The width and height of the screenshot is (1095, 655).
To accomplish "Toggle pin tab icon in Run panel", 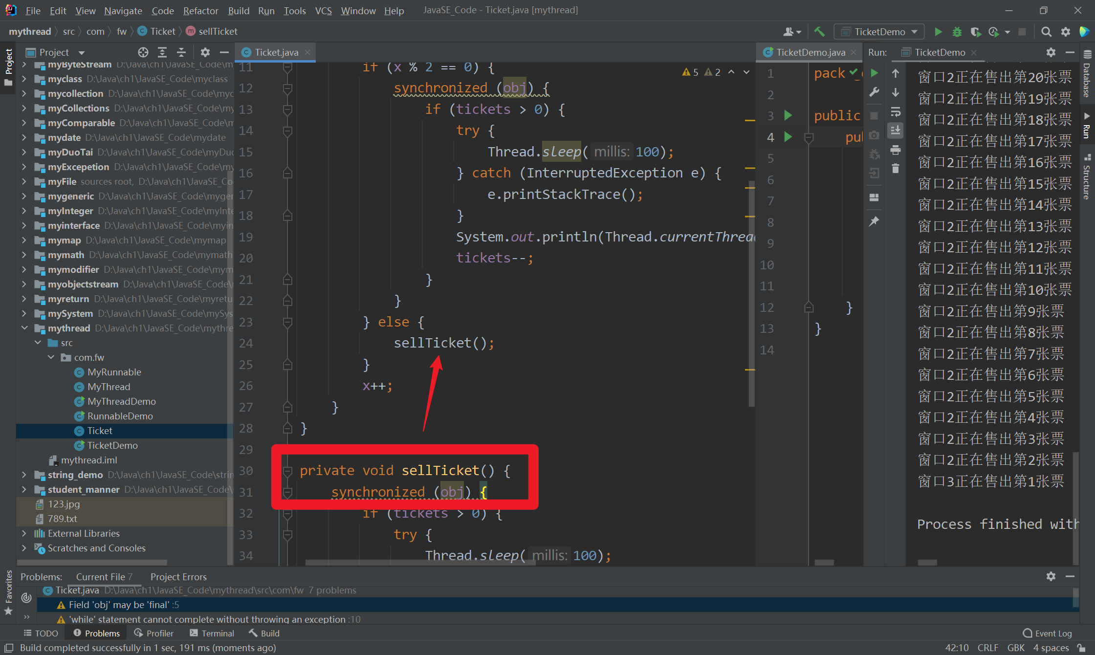I will click(x=874, y=221).
